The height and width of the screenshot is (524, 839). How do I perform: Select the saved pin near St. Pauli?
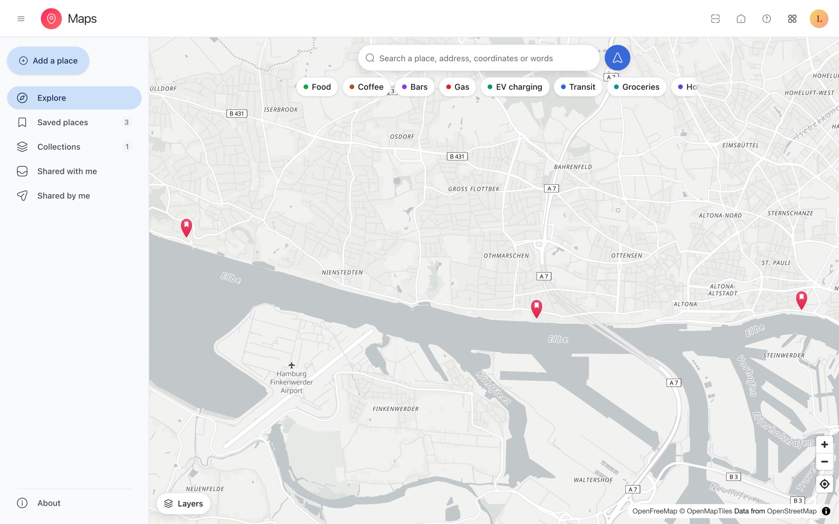pos(801,300)
